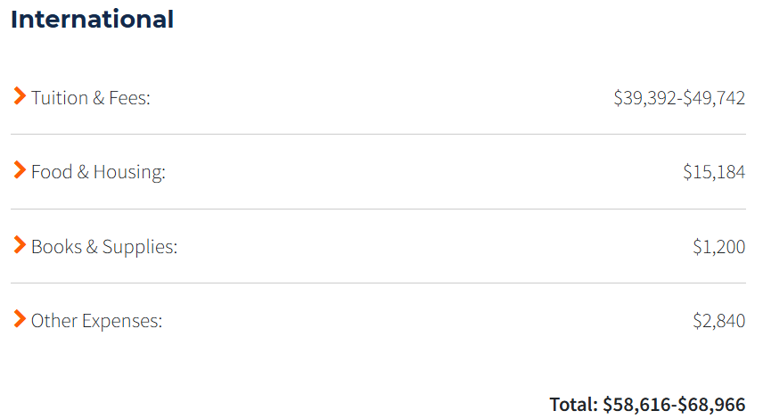Click the International heading
Image resolution: width=763 pixels, height=419 pixels.
point(92,19)
